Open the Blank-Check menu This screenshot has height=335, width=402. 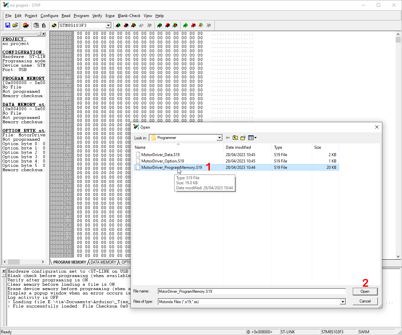pyautogui.click(x=129, y=16)
